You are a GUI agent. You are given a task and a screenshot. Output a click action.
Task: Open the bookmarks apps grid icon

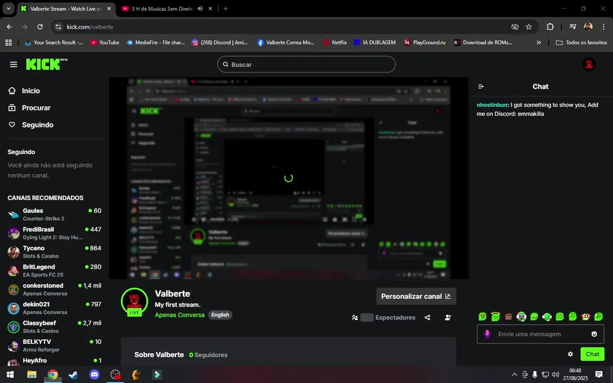click(x=8, y=42)
